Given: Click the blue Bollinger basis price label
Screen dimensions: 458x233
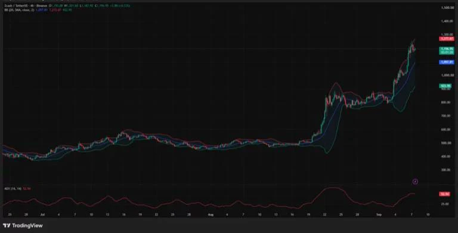Looking at the screenshot, I should point(447,62).
